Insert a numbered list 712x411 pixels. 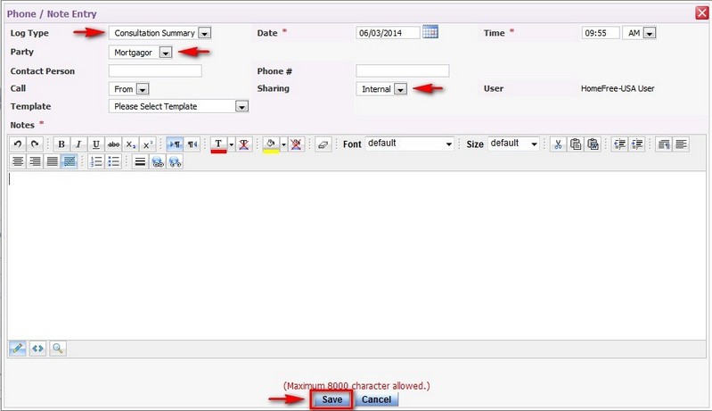[x=96, y=161]
